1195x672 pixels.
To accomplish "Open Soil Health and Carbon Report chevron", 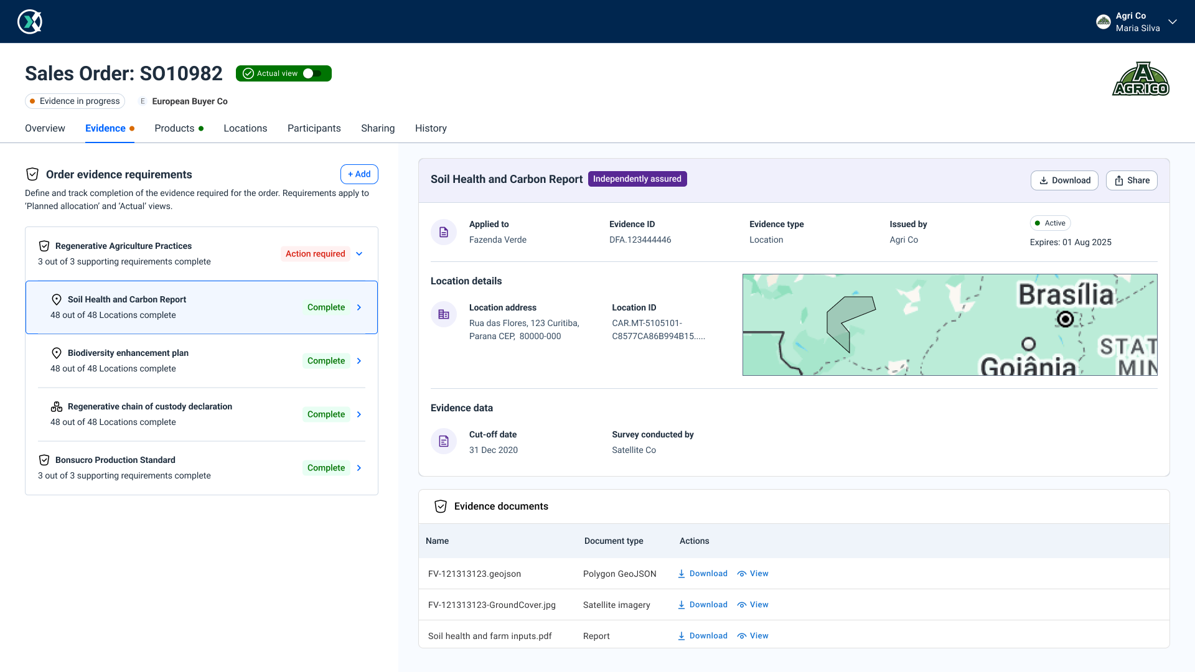I will 359,307.
